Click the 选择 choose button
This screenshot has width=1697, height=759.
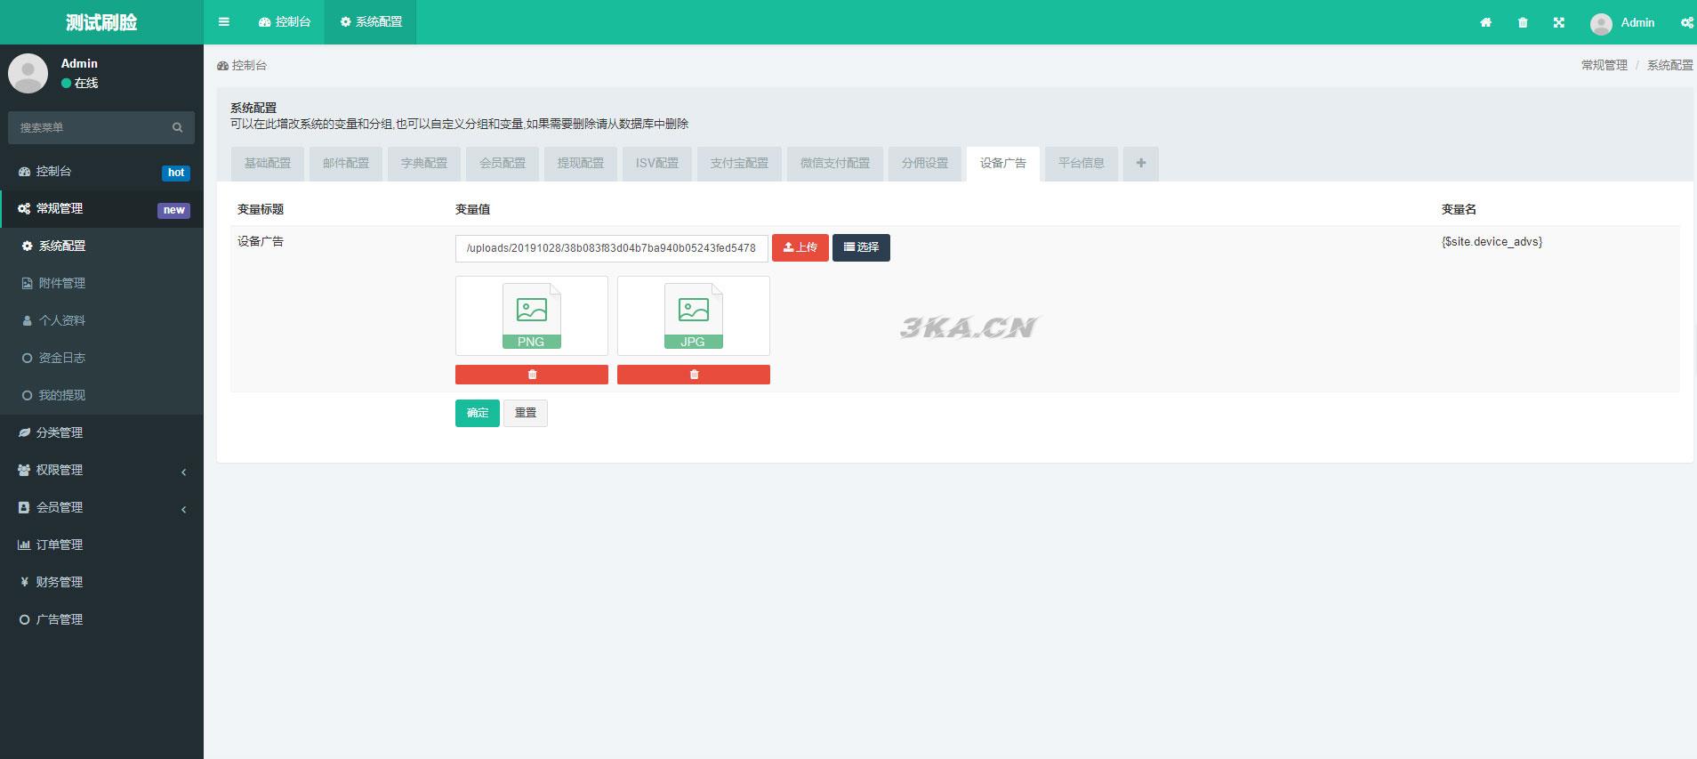click(861, 247)
